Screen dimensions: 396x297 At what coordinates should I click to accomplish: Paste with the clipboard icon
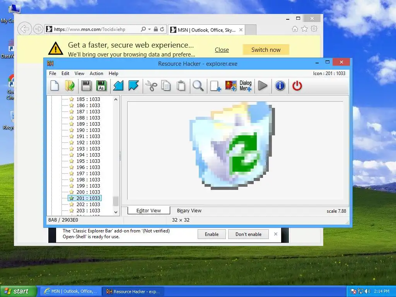pos(181,86)
